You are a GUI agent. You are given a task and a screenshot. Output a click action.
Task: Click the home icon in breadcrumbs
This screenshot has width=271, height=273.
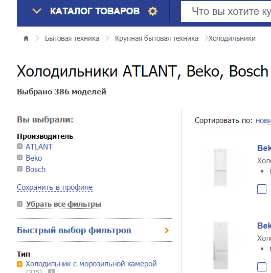(26, 38)
